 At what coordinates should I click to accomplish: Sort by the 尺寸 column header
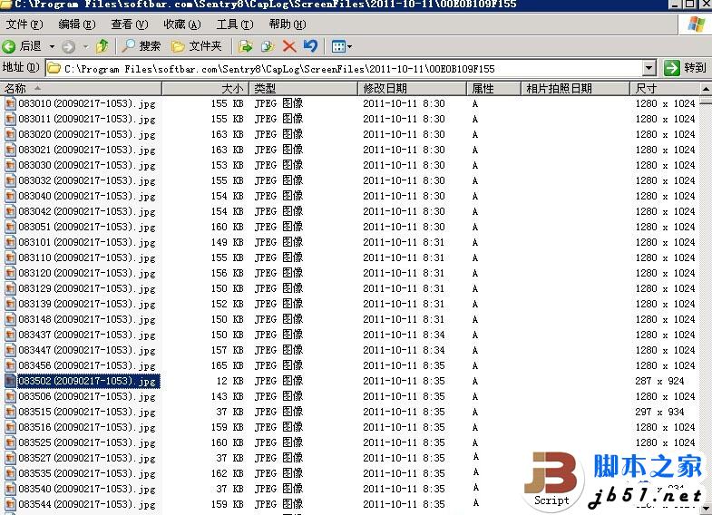(665, 88)
